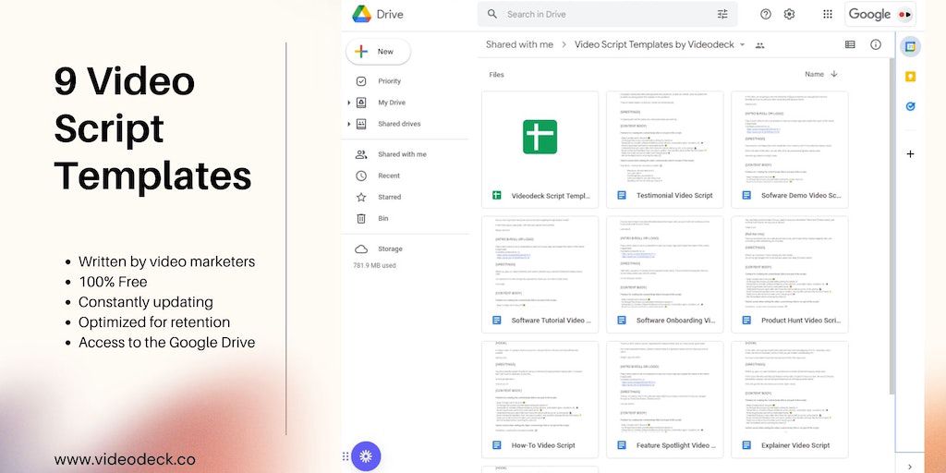
Task: Reverse sort direction arrow
Action: point(834,74)
